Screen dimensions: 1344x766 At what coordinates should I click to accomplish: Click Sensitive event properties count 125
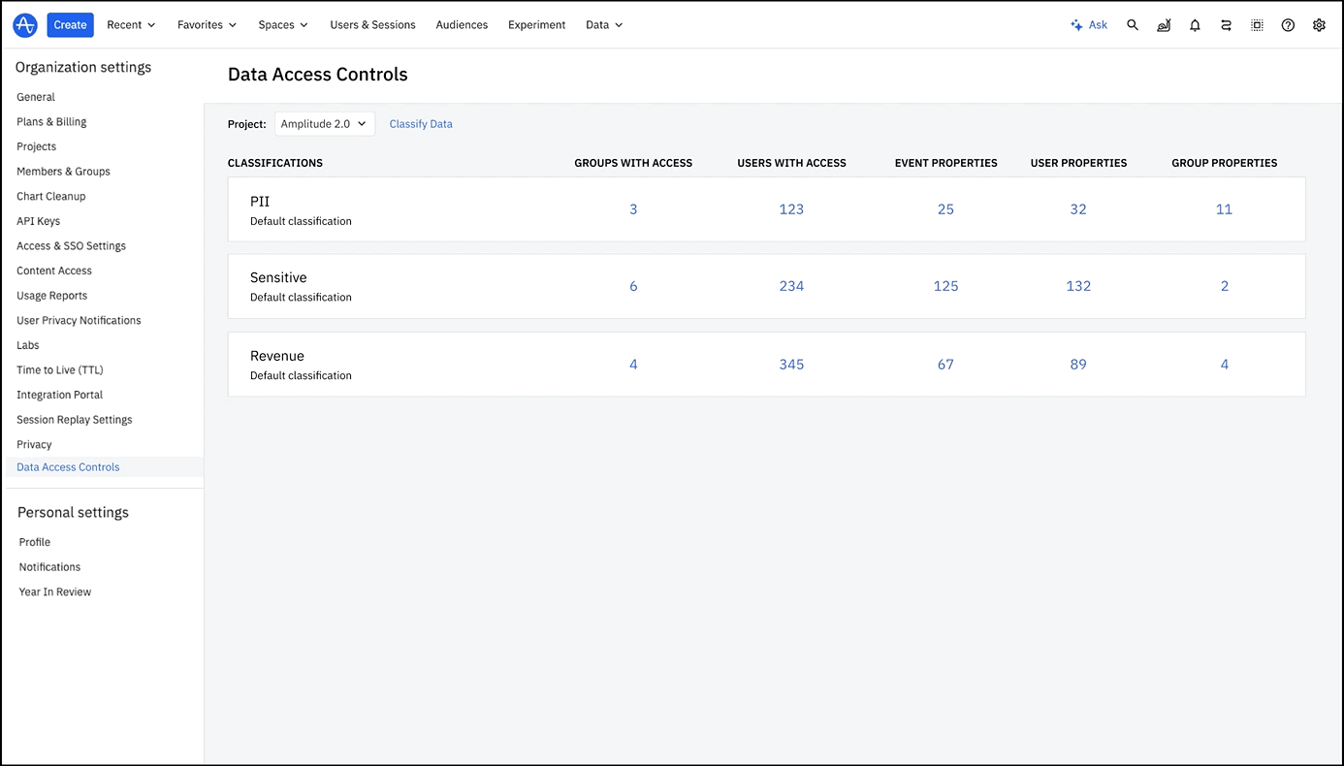click(x=945, y=286)
